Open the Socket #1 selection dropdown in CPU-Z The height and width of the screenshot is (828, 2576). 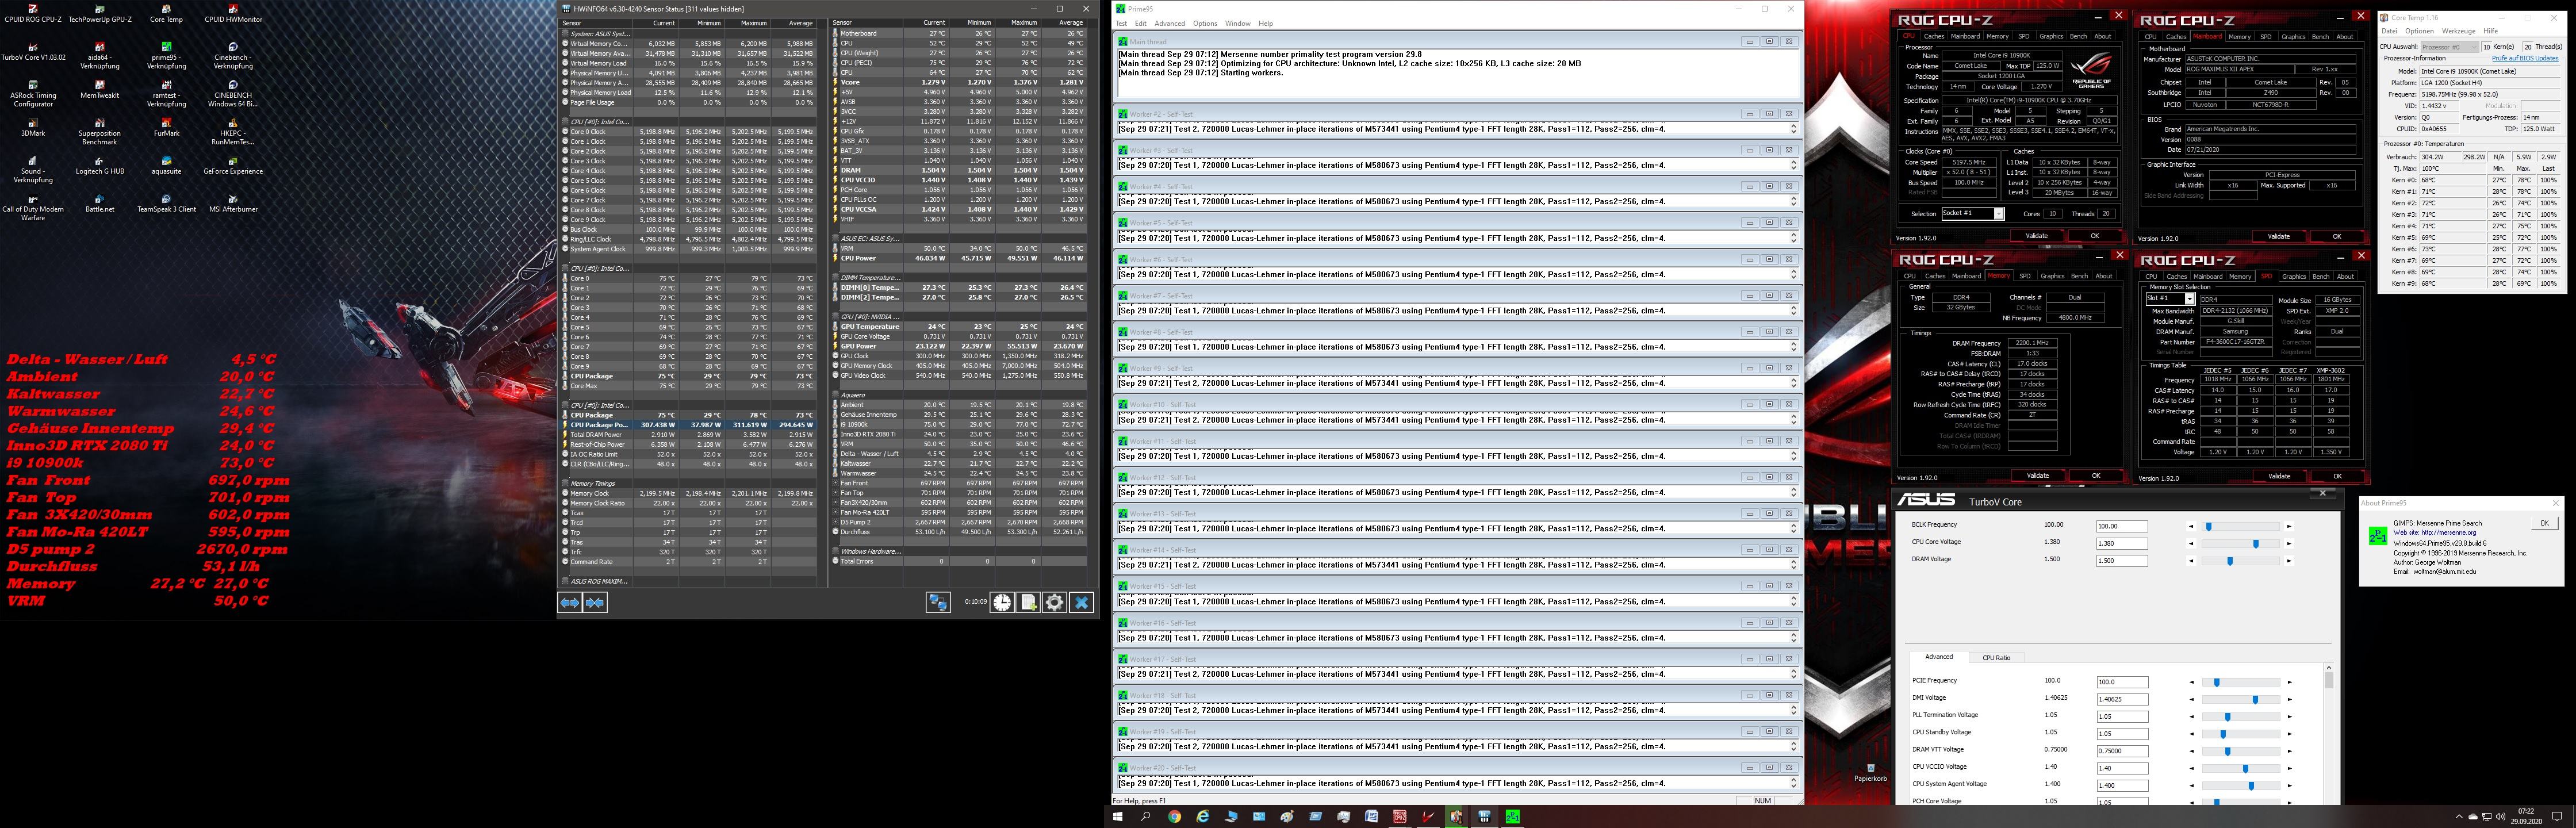[x=1972, y=214]
